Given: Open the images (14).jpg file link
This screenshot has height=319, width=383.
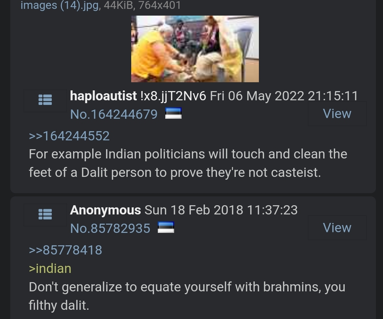Looking at the screenshot, I should (x=60, y=5).
